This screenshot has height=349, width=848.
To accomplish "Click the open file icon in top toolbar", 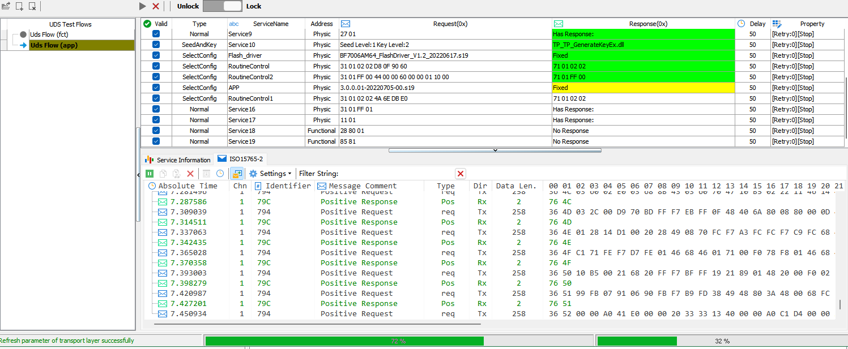I will click(x=6, y=6).
